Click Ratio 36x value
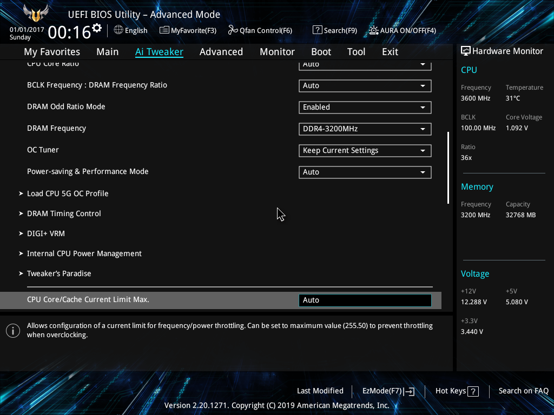Screen dimensions: 554x415 click(466, 158)
